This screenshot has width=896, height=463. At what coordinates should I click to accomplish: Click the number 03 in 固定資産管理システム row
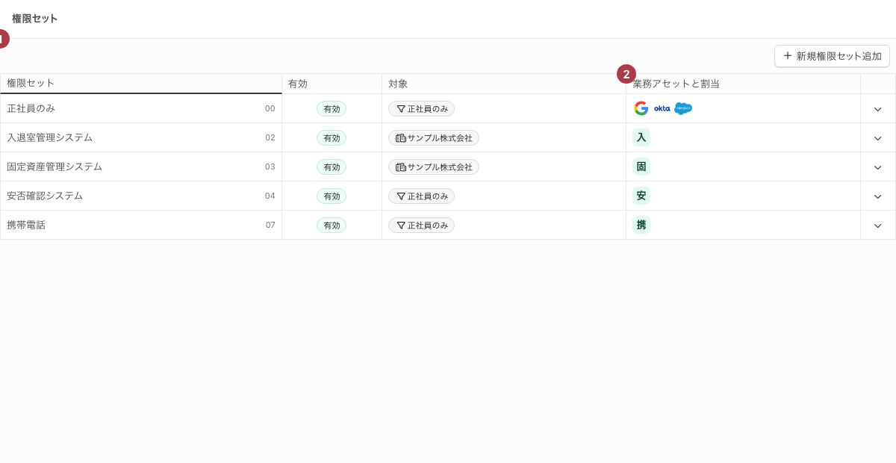(x=270, y=167)
